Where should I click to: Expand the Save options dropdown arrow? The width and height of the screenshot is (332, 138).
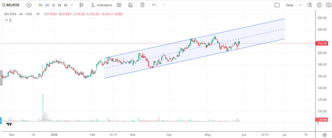pos(300,5)
